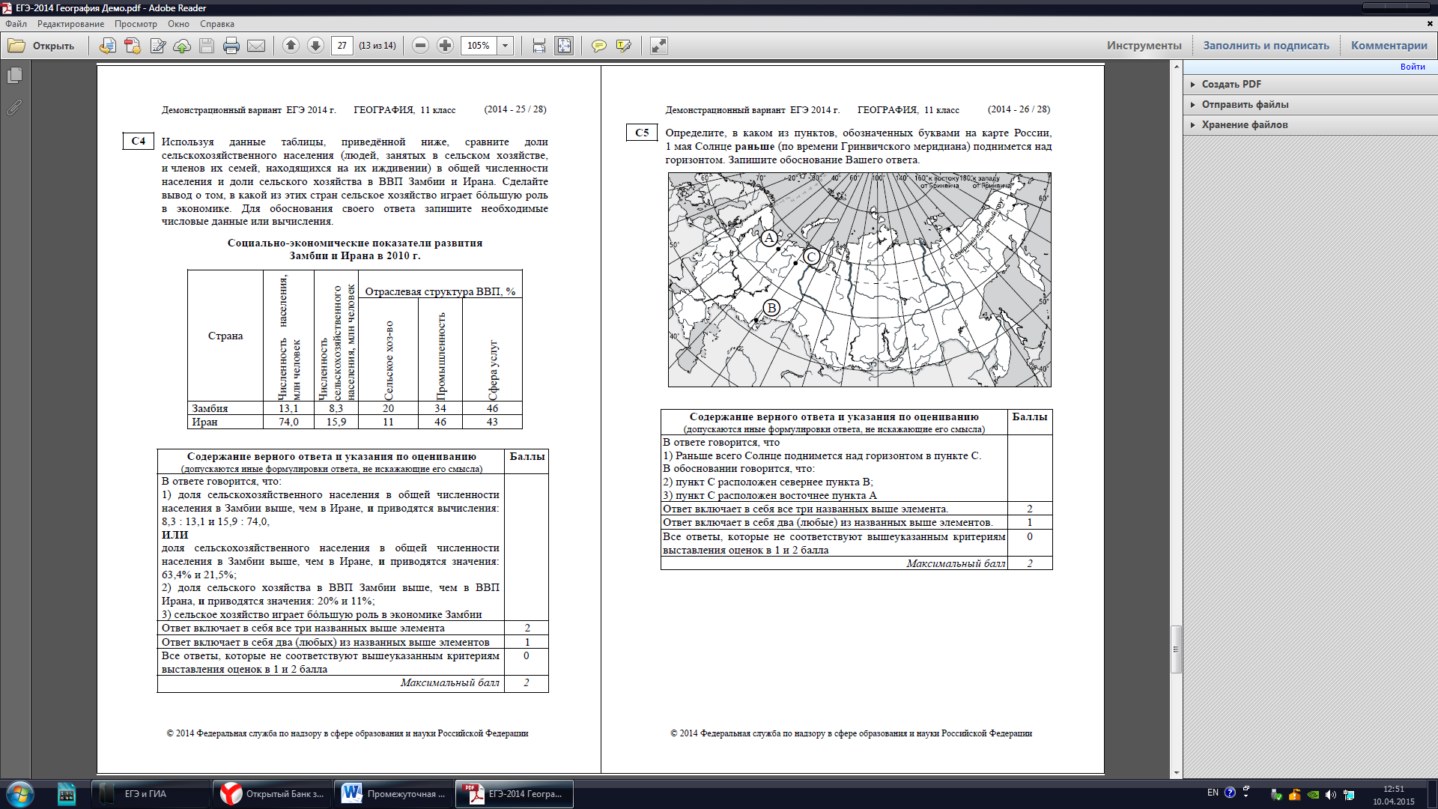The height and width of the screenshot is (809, 1438).
Task: Click the network tray icon
Action: pyautogui.click(x=1349, y=795)
